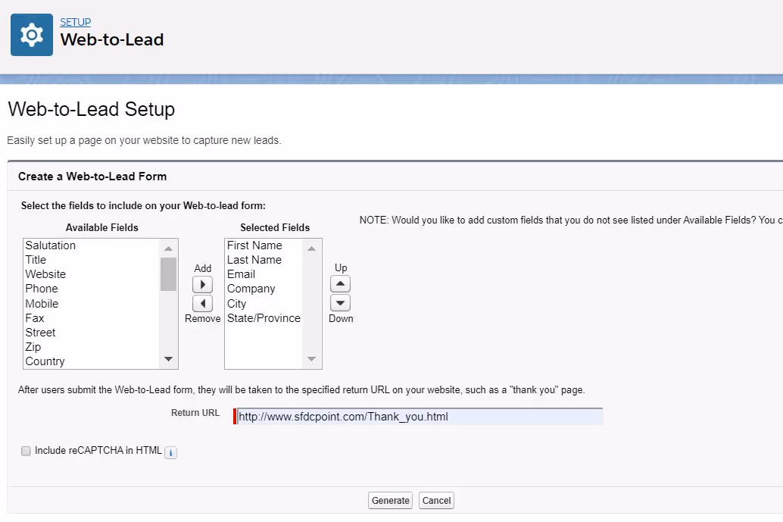Select Company in Selected Fields
The height and width of the screenshot is (522, 783).
click(251, 289)
